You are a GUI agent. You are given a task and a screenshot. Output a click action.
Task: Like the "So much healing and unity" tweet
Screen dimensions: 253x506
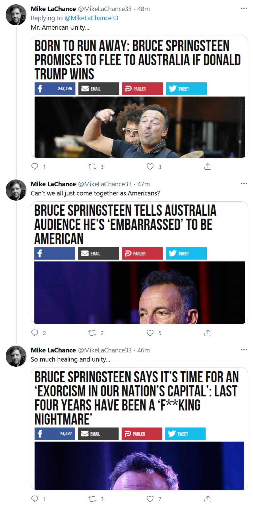pos(150,499)
